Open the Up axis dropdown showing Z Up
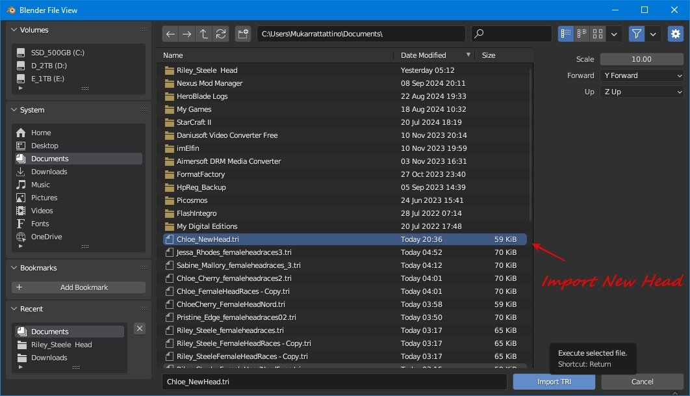The height and width of the screenshot is (396, 690). click(642, 92)
